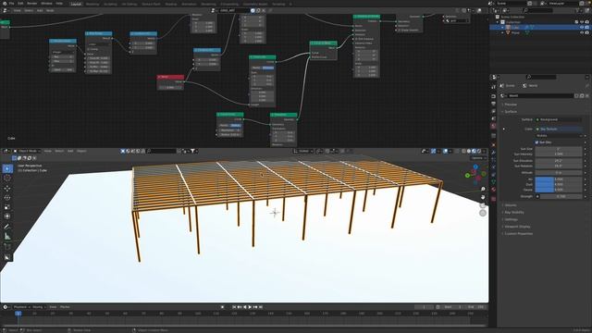Expand the Volume panel
592x333 pixels.
tap(511, 205)
